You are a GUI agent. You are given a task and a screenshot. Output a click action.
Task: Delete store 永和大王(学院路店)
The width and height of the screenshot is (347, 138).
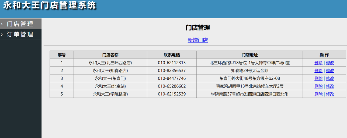click(x=318, y=94)
